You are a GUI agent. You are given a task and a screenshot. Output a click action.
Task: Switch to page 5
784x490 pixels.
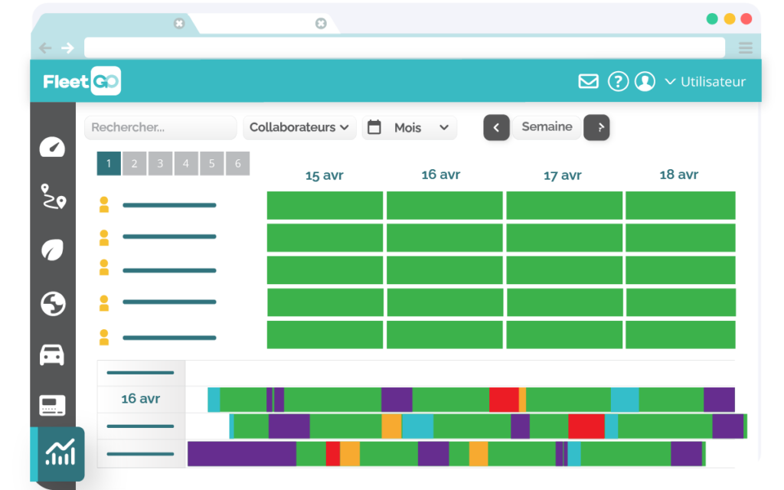click(212, 164)
